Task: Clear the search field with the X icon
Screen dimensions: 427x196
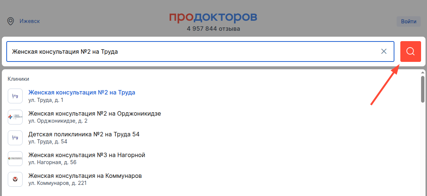Action: [x=384, y=51]
